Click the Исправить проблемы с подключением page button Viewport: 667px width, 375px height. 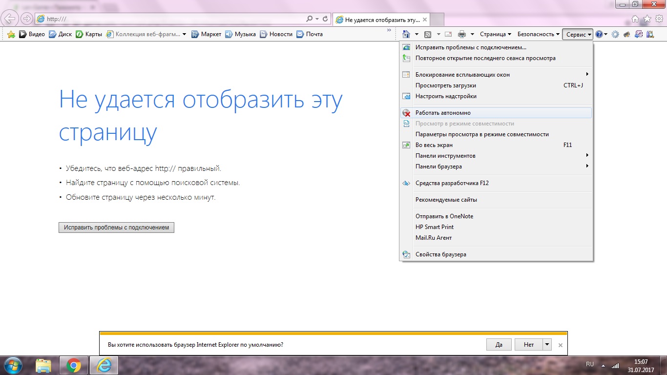[116, 228]
